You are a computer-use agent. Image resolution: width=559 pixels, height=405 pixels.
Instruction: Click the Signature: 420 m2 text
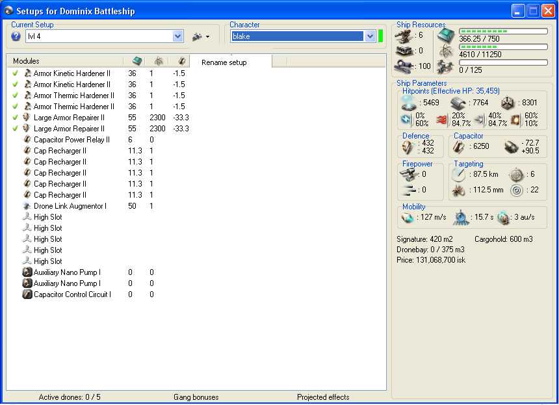pyautogui.click(x=424, y=239)
